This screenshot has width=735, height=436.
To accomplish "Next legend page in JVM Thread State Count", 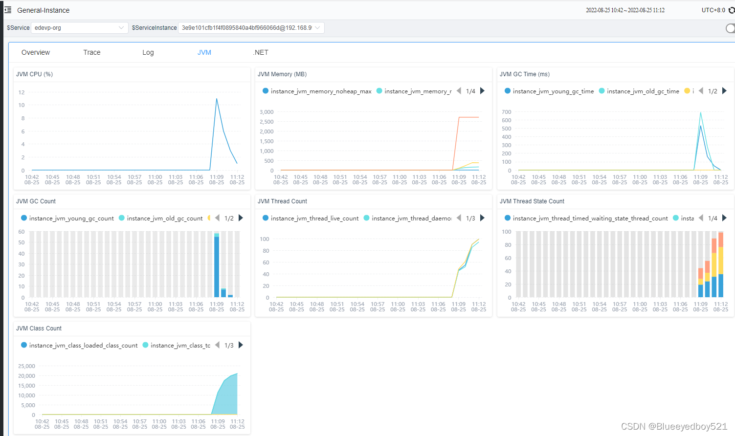I will tap(724, 218).
